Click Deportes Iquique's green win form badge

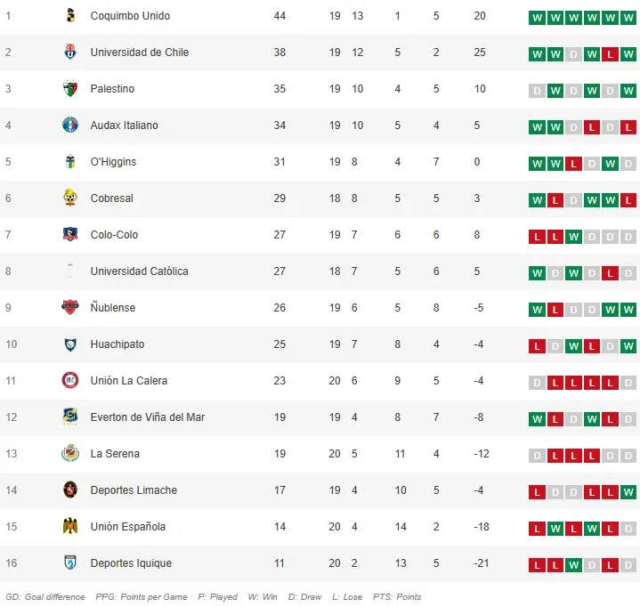(x=573, y=564)
